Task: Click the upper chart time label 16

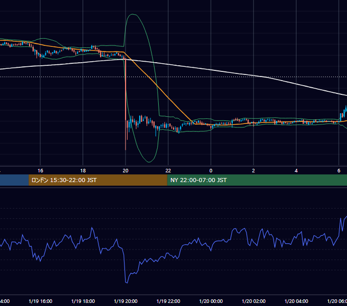Action: point(40,171)
